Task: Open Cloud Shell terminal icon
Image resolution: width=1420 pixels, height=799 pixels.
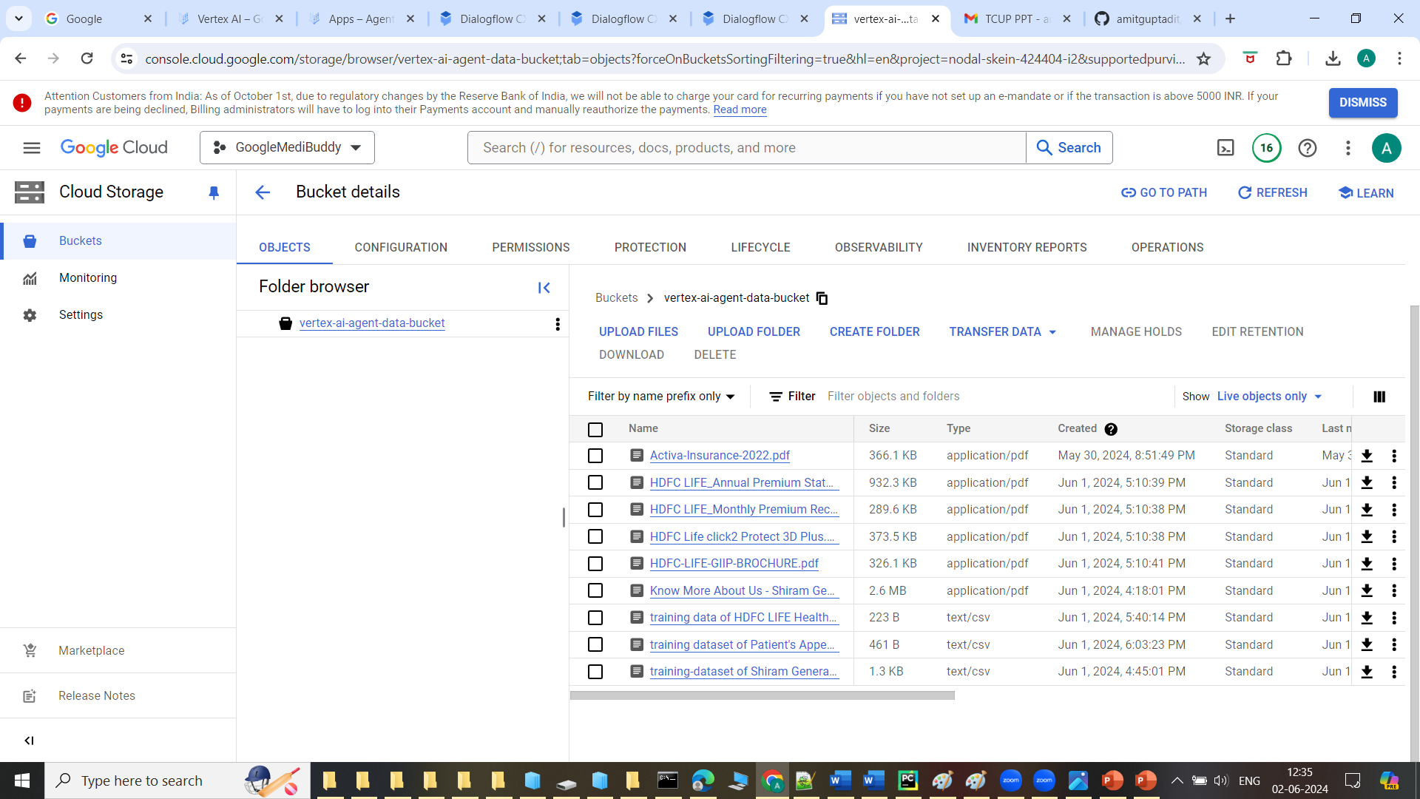Action: (1225, 148)
